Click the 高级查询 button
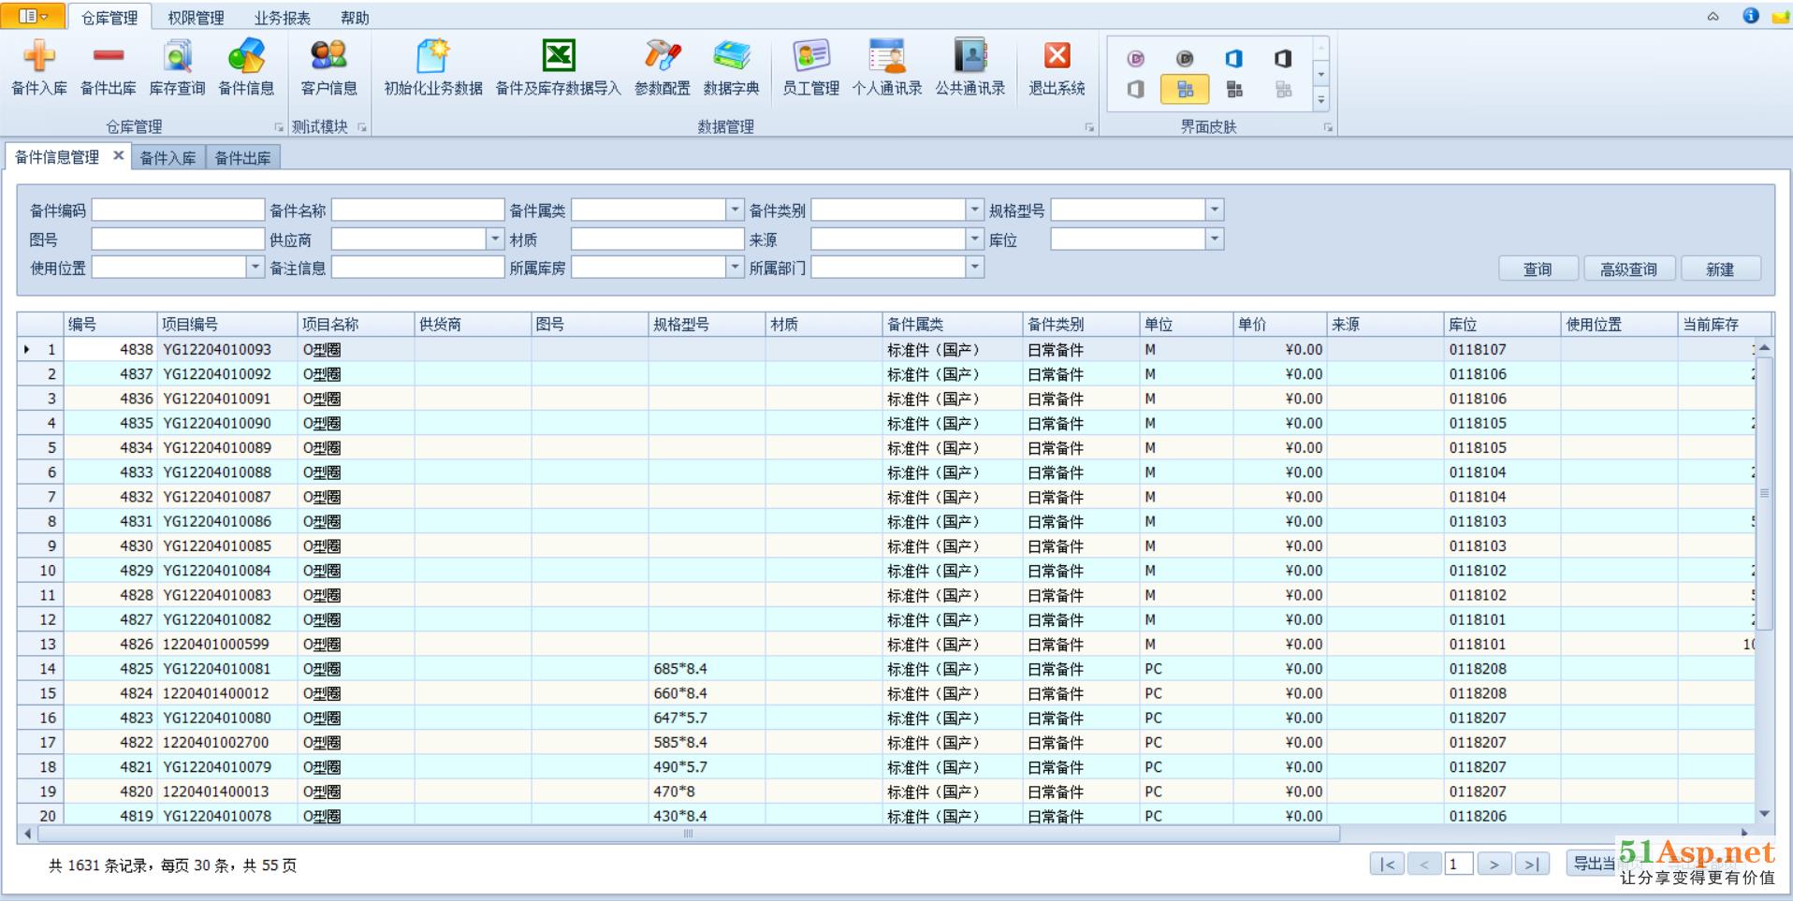Image resolution: width=1793 pixels, height=901 pixels. pyautogui.click(x=1628, y=269)
